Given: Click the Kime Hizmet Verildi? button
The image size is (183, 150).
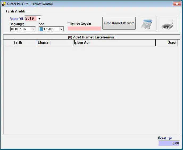Looking at the screenshot, I should point(119,23).
